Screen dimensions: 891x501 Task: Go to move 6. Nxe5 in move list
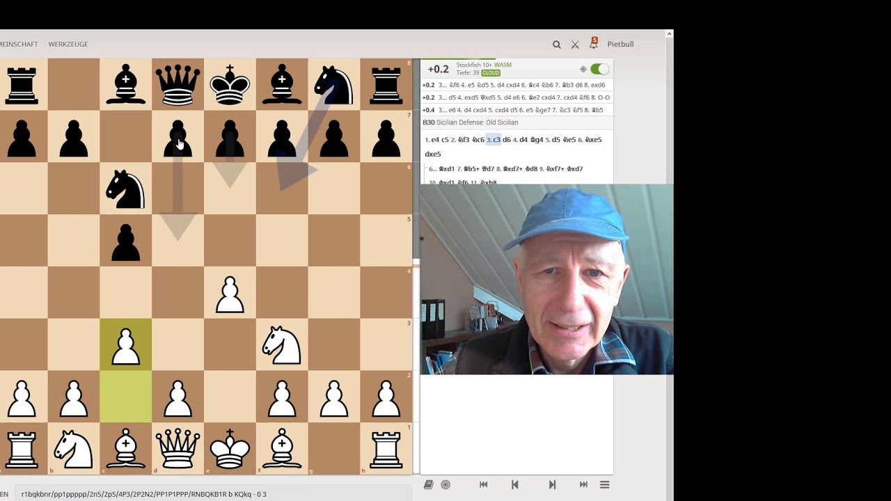[593, 140]
